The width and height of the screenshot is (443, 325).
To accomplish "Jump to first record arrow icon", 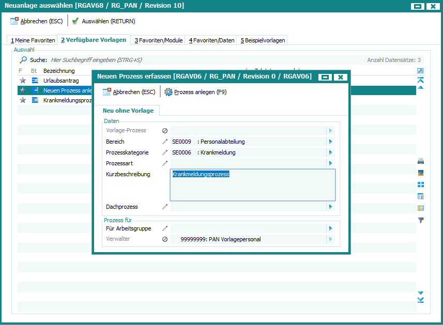I will 421,80.
